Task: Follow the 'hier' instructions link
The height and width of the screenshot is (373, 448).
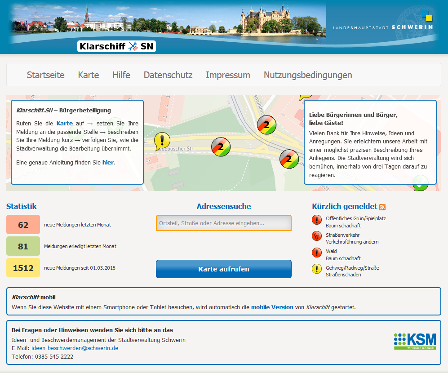Action: tap(108, 163)
